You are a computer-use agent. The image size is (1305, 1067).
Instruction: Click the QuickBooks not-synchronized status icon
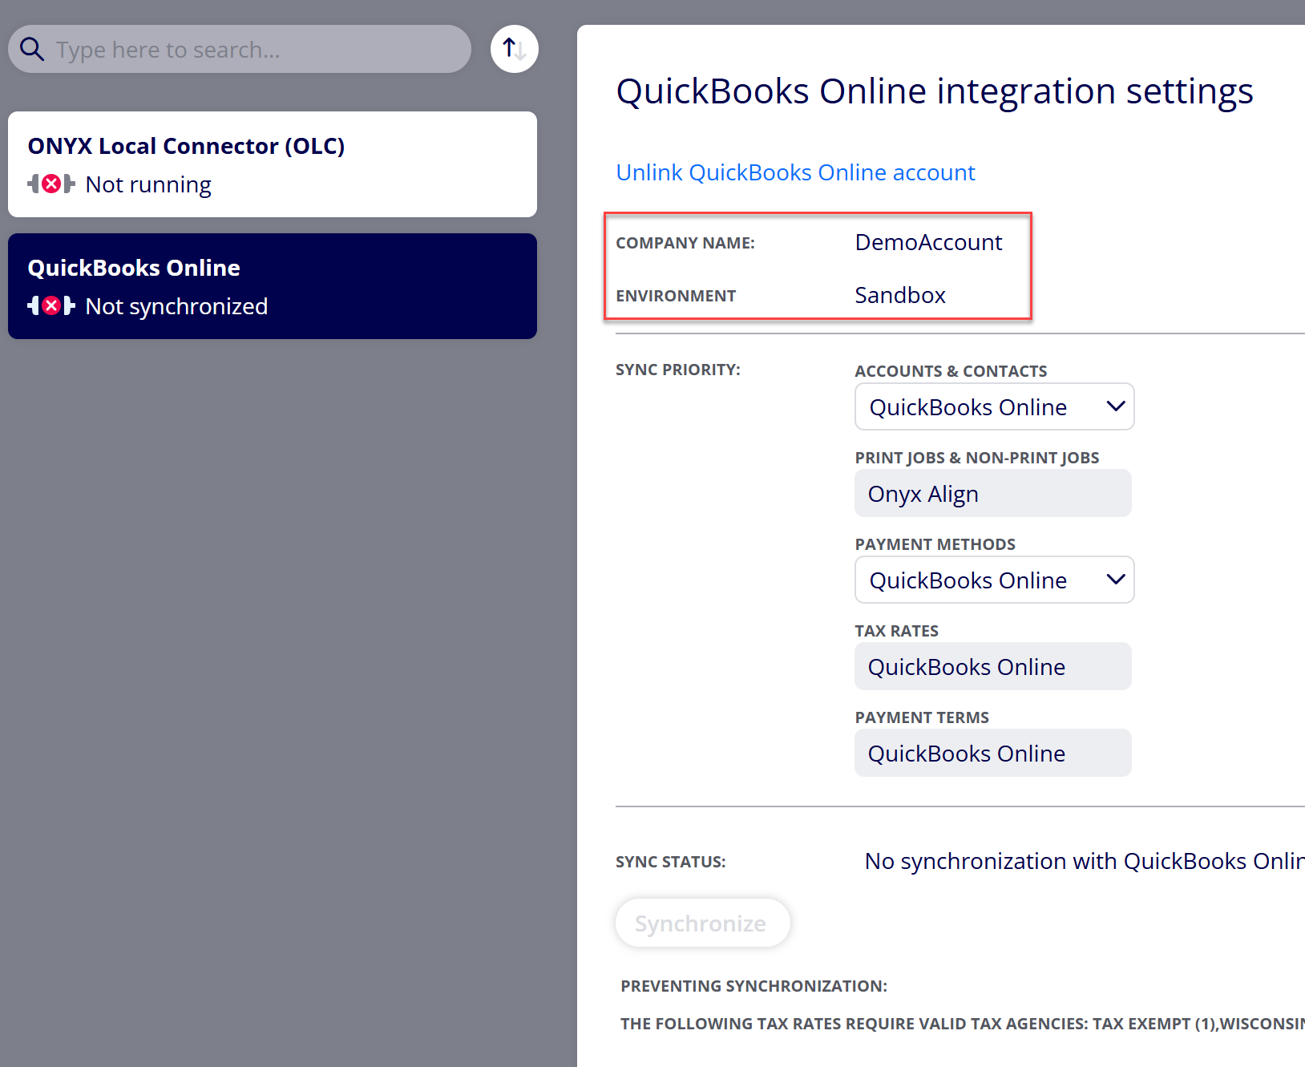tap(51, 305)
